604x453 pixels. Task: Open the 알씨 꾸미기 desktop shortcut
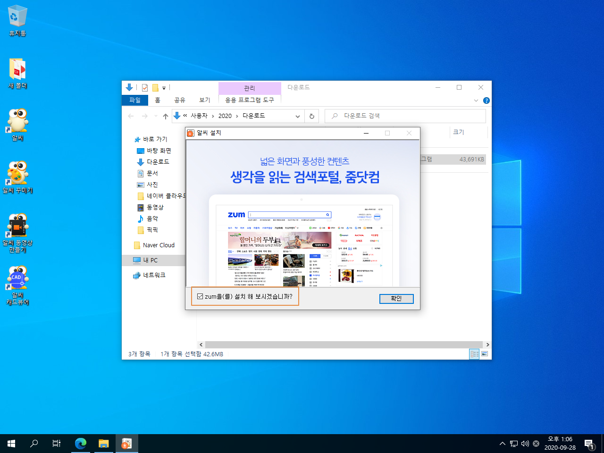click(x=17, y=178)
